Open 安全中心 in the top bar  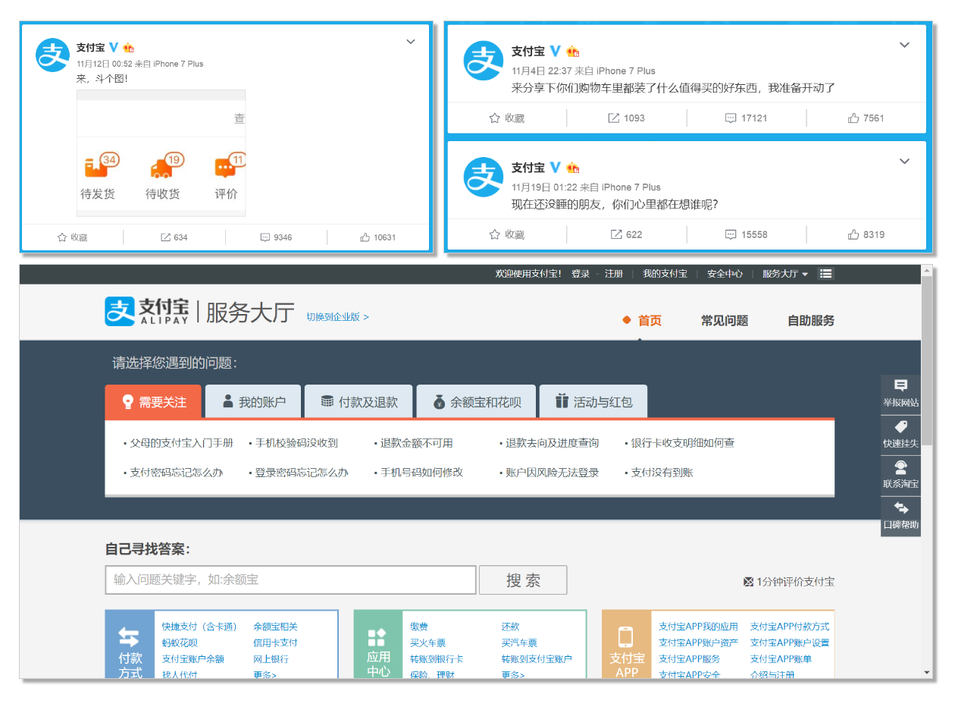725,274
